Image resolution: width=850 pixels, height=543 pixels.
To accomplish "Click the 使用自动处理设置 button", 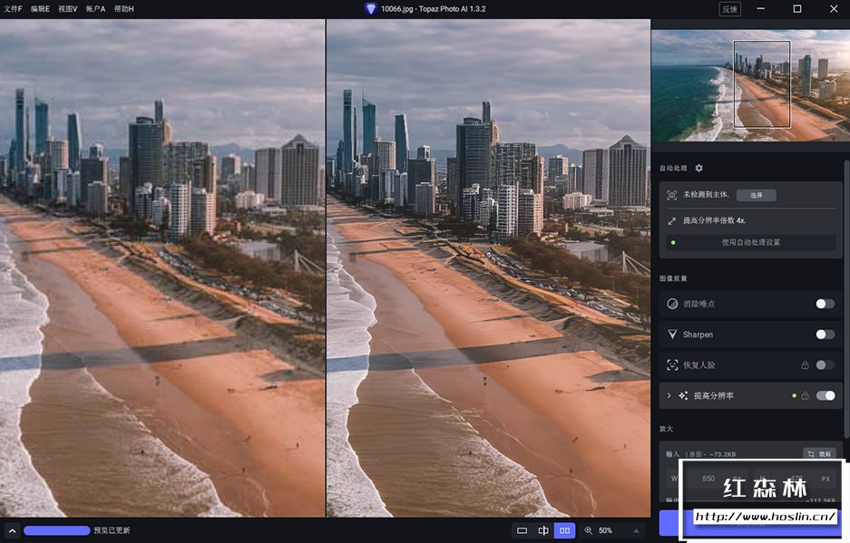I will pos(750,242).
